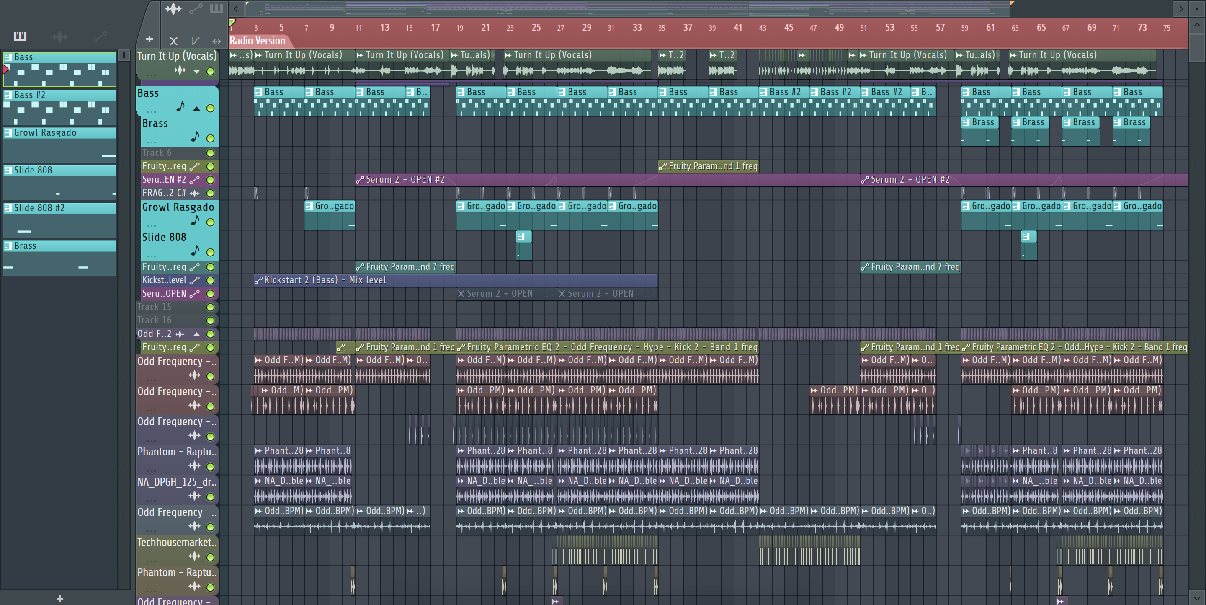Viewport: 1206px width, 605px height.
Task: Select the automation clips focus icon
Action: (x=196, y=8)
